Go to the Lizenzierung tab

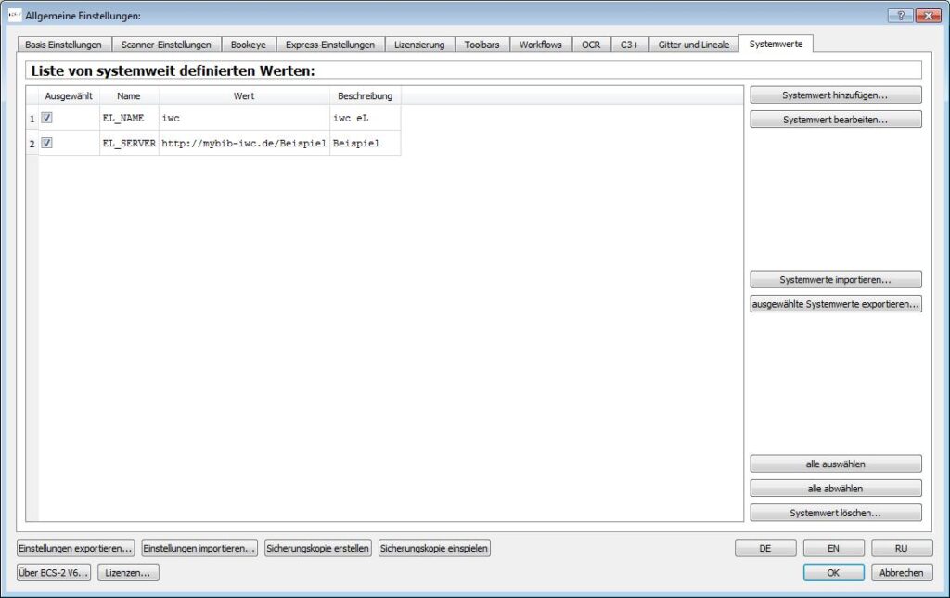(419, 45)
